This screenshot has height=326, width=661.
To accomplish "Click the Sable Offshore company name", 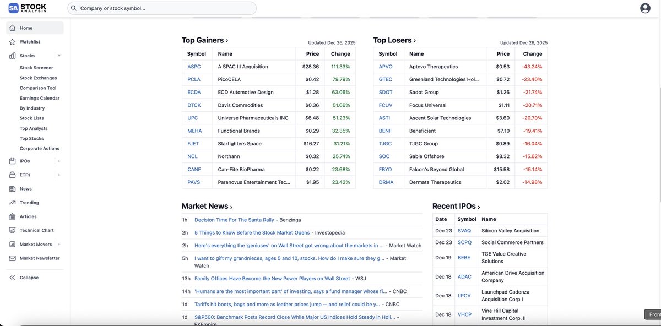I will (427, 156).
